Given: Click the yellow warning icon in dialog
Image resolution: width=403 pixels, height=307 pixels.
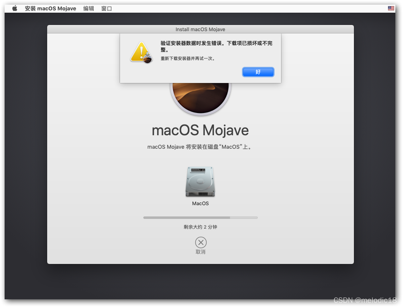Looking at the screenshot, I should [x=141, y=52].
